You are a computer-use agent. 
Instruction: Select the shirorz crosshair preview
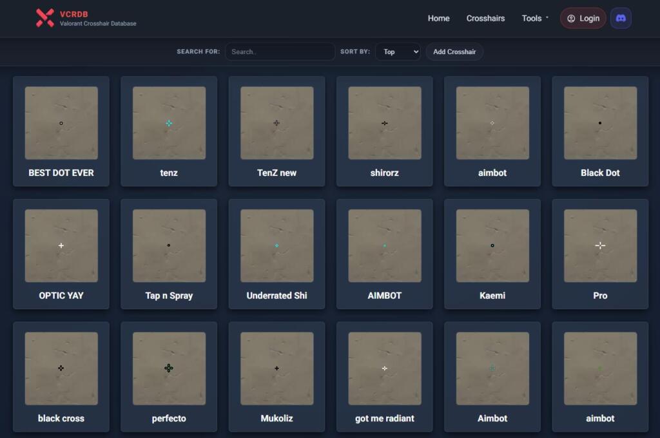pyautogui.click(x=385, y=123)
